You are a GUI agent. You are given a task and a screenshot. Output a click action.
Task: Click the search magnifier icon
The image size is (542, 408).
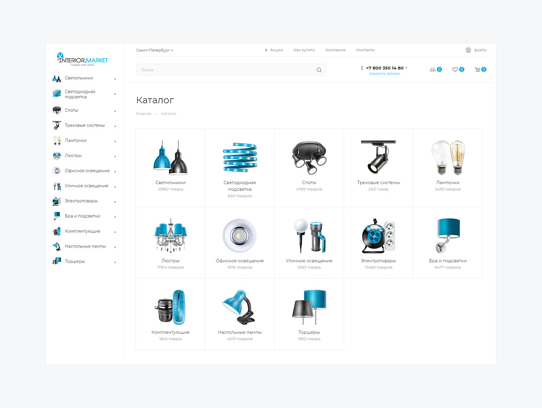(319, 70)
